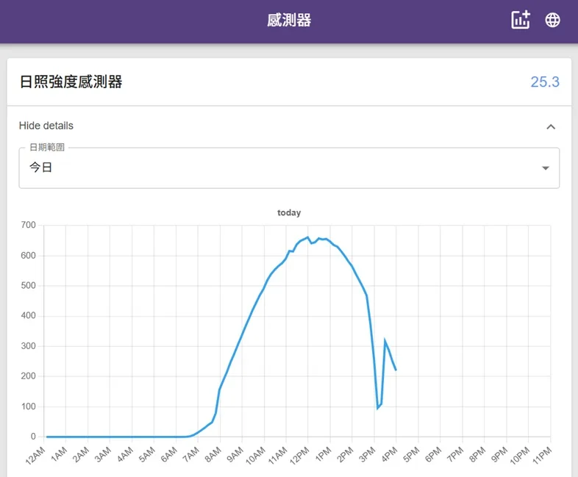This screenshot has height=477, width=578.
Task: Click the 25.3 sensor reading value
Action: coord(545,82)
